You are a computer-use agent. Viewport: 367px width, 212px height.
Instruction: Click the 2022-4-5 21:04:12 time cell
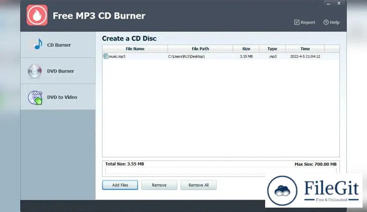tap(305, 57)
